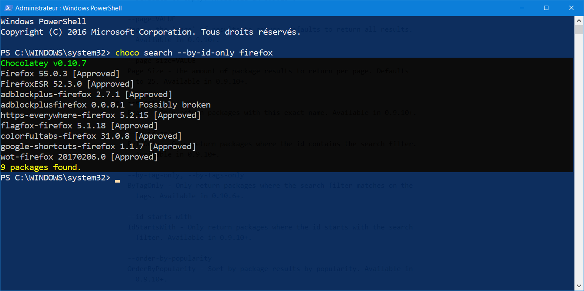The width and height of the screenshot is (584, 291).
Task: Click the 'Windows PowerShell' header line
Action: coord(43,22)
